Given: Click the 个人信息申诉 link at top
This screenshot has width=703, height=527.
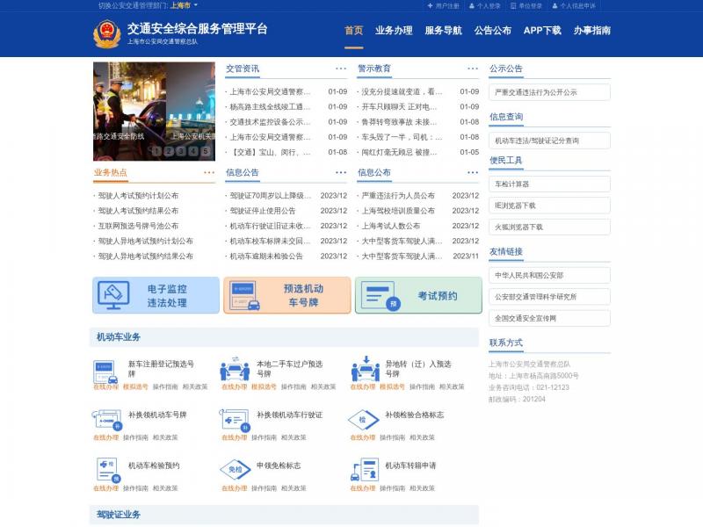Looking at the screenshot, I should [574, 6].
